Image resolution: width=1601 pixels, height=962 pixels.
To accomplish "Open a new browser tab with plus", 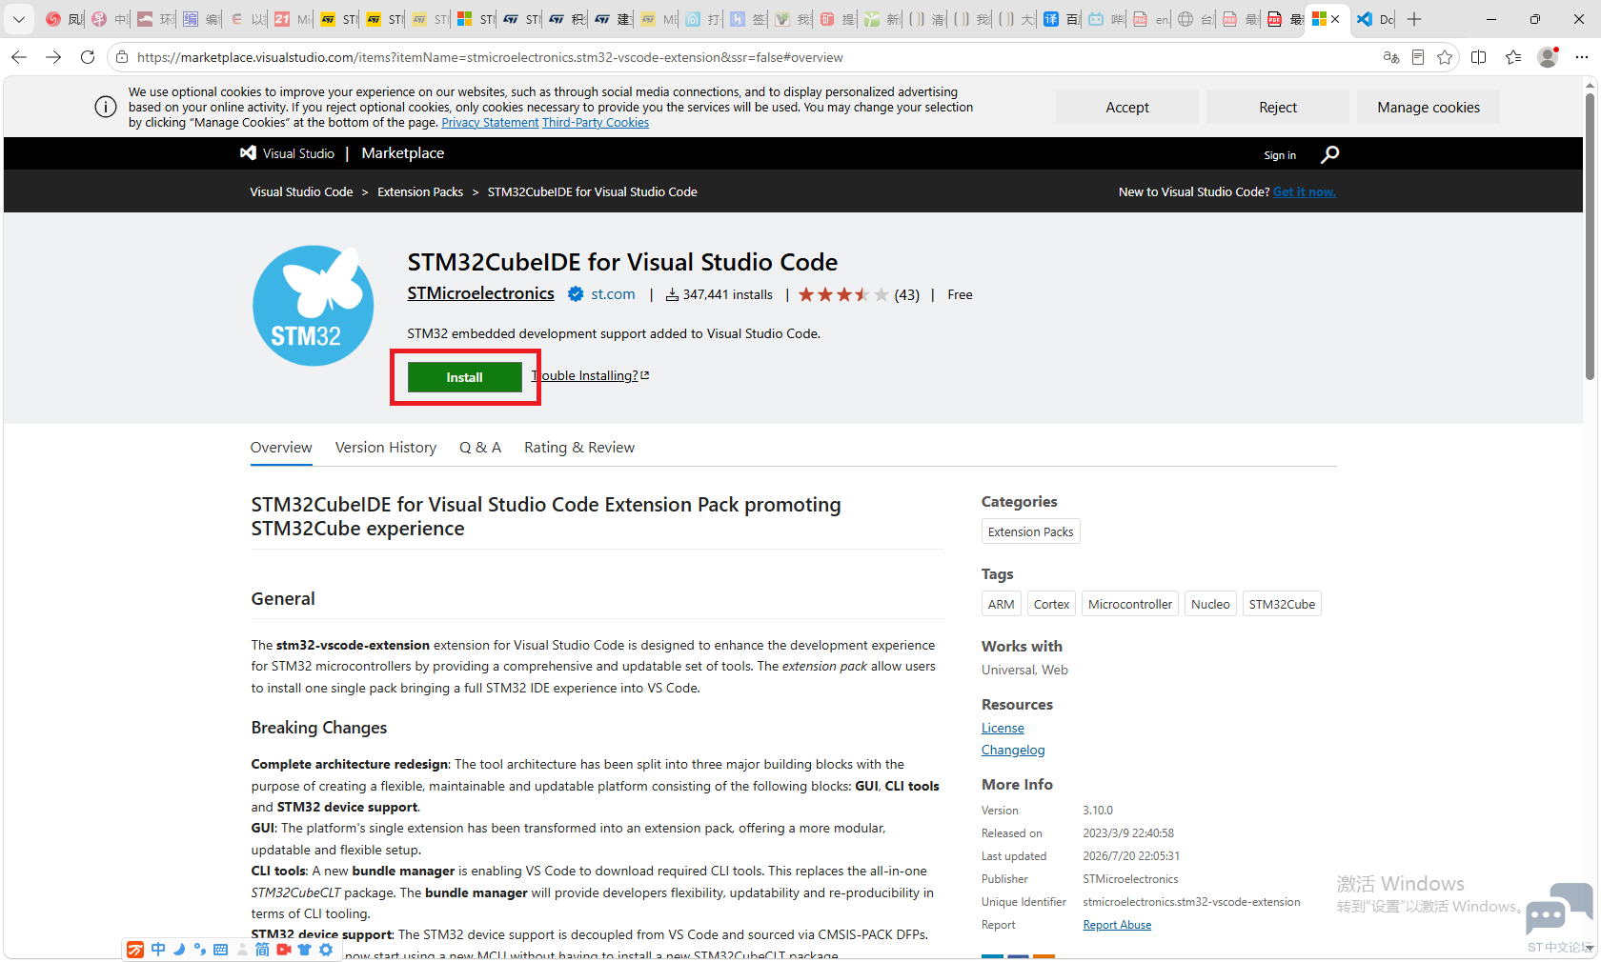I will tap(1414, 19).
